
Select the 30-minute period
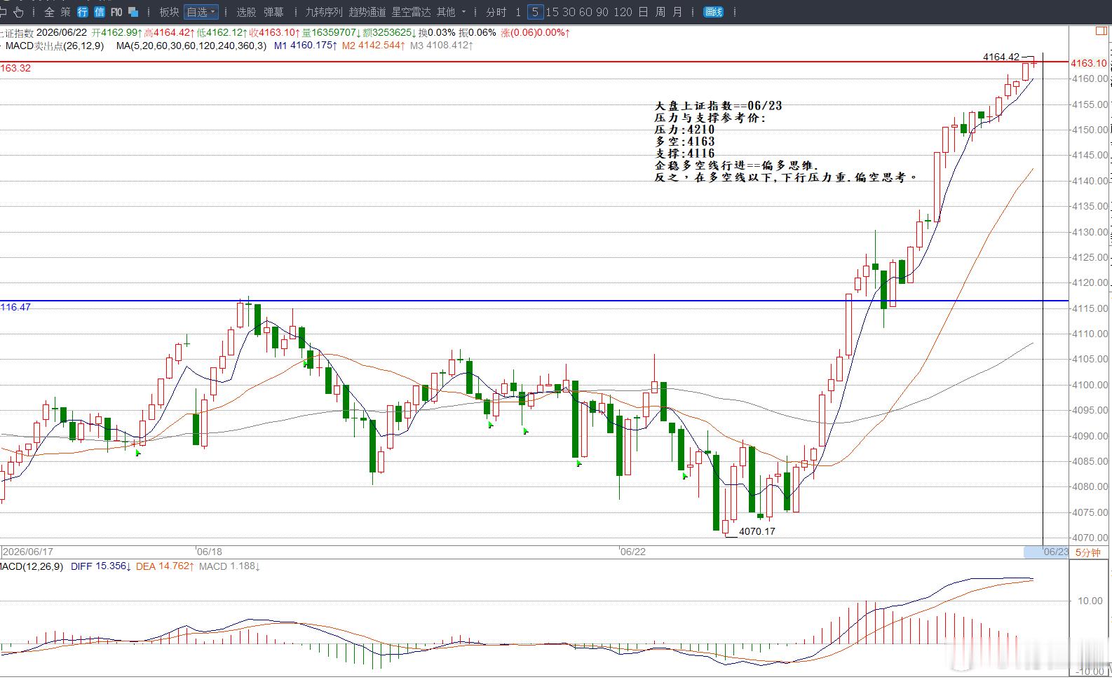coord(569,12)
